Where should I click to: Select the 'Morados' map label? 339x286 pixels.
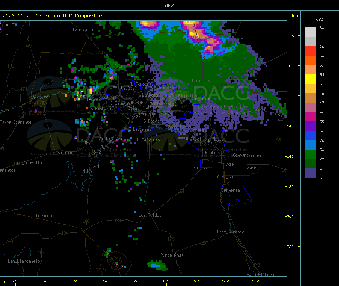click(44, 216)
